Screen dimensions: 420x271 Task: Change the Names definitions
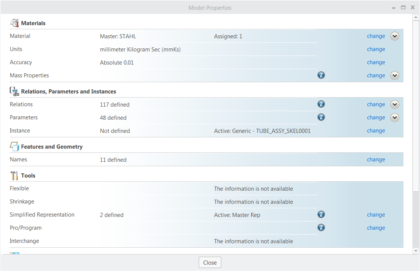(x=376, y=160)
